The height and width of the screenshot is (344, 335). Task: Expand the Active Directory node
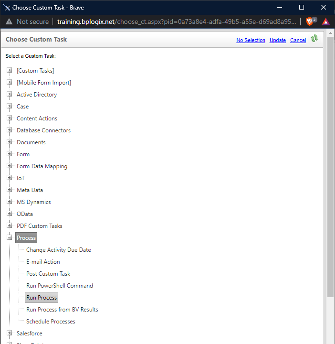click(x=9, y=94)
